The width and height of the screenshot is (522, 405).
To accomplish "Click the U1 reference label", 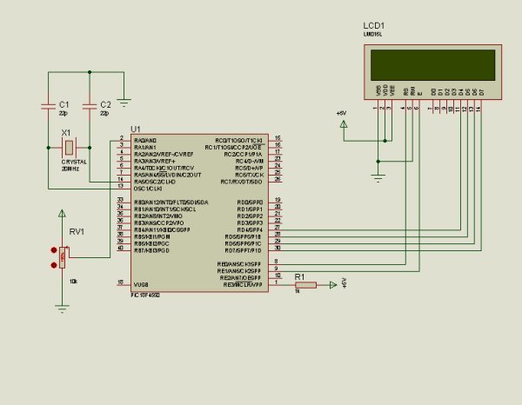I will click(x=136, y=129).
